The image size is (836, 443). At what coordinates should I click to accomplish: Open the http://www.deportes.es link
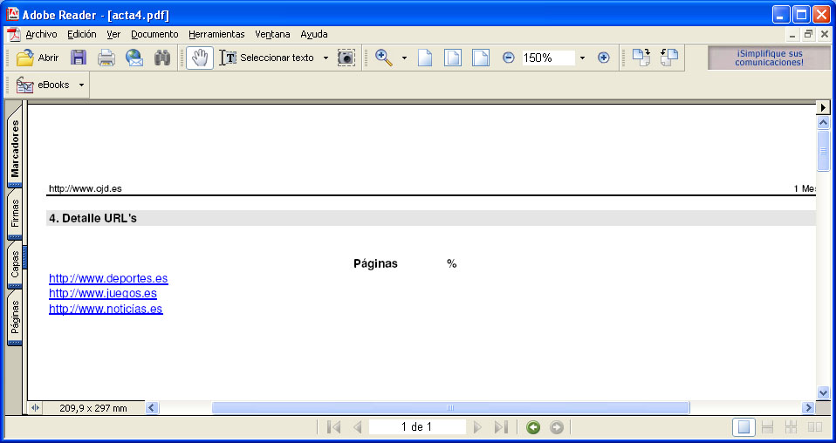[x=108, y=279]
